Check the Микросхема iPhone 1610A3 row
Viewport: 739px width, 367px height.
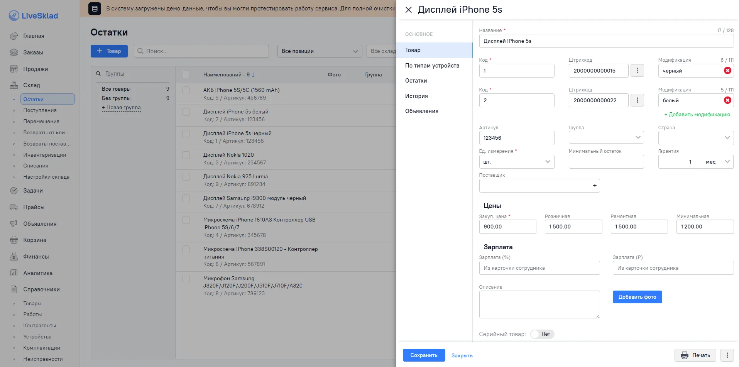click(x=186, y=220)
